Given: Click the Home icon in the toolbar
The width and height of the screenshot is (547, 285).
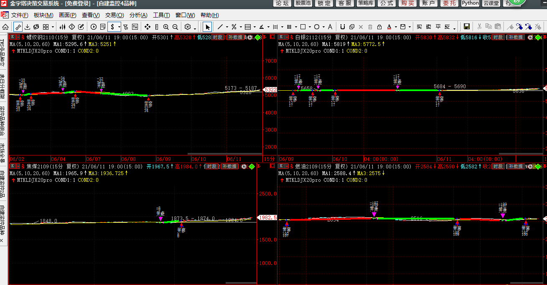Looking at the screenshot, I should click(5, 27).
